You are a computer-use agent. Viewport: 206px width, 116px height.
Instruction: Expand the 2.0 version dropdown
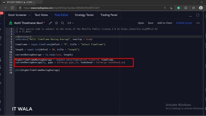pos(70,23)
